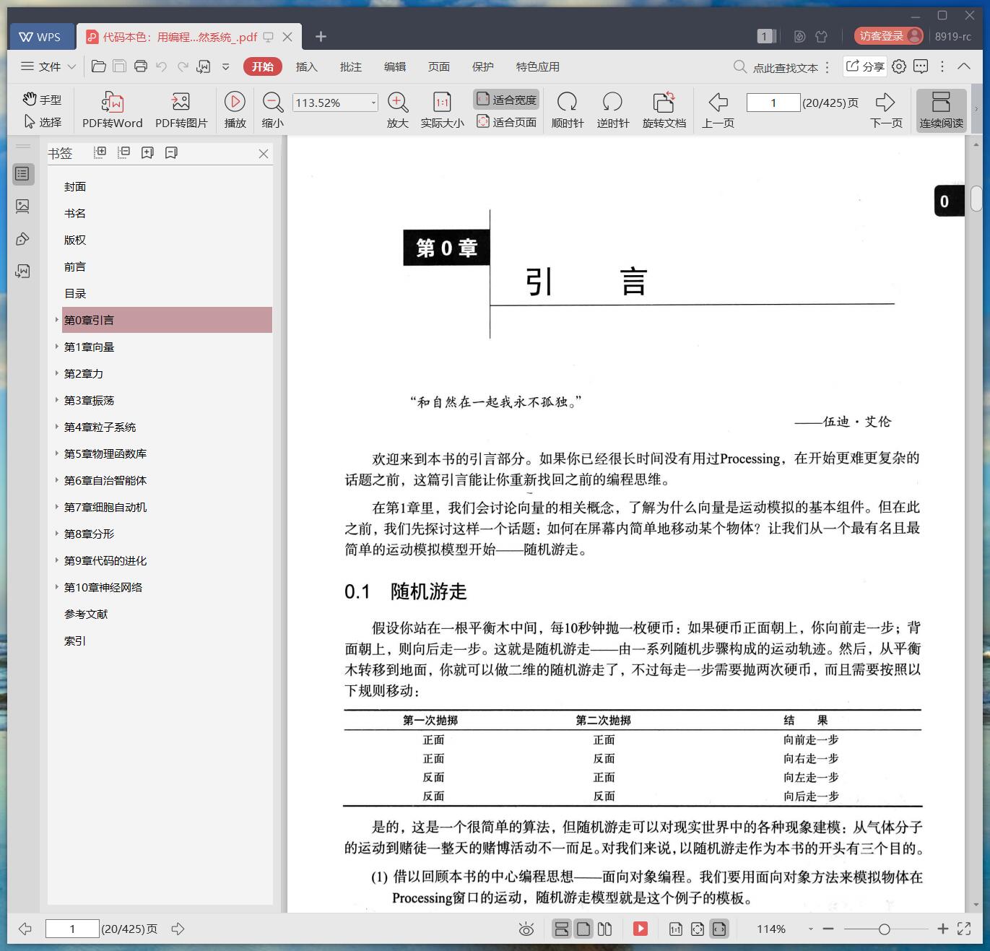The image size is (990, 951).
Task: Toggle 适合页面 fit page mode
Action: tap(506, 122)
